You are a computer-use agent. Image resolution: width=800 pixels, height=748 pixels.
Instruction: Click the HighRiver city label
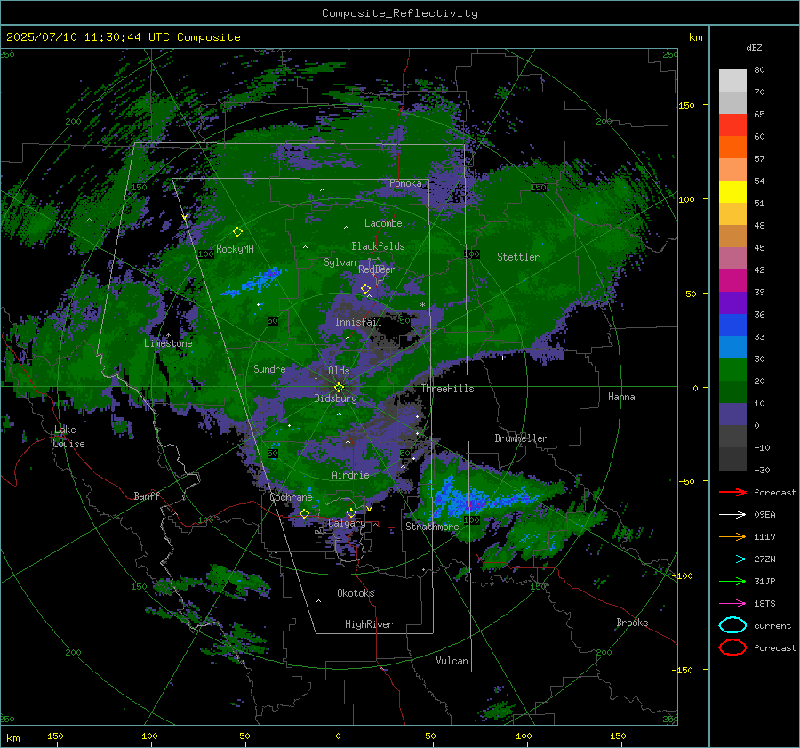click(369, 624)
